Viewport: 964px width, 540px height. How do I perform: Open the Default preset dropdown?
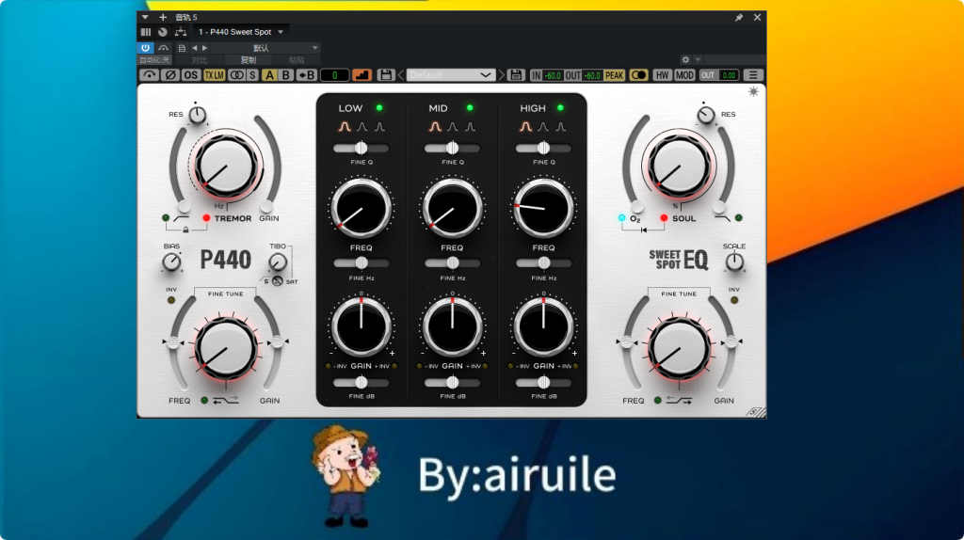pyautogui.click(x=451, y=75)
